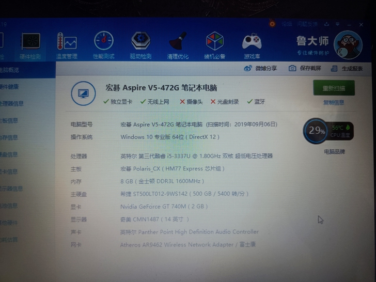Select 电池信息 in the sidebar

click(x=9, y=206)
